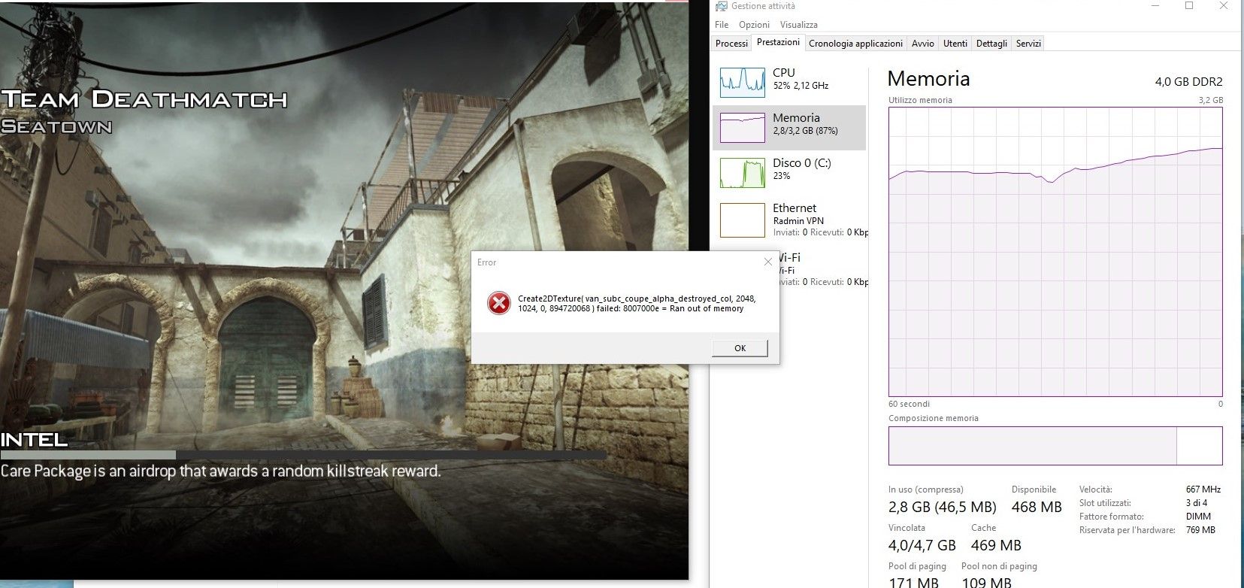Viewport: 1244px width, 588px height.
Task: Click the red error icon in dialog
Action: pos(498,303)
